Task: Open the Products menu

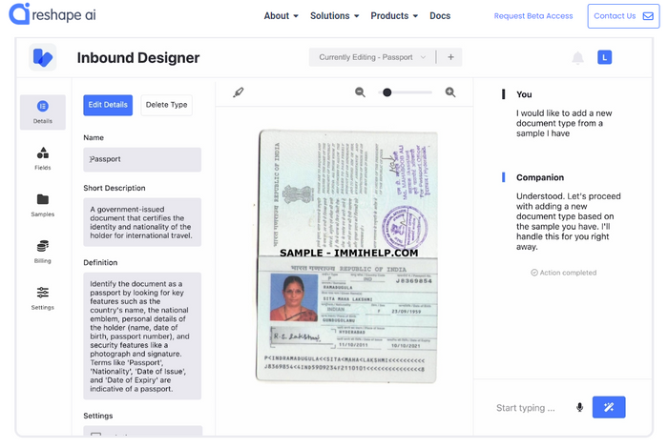Action: (394, 16)
